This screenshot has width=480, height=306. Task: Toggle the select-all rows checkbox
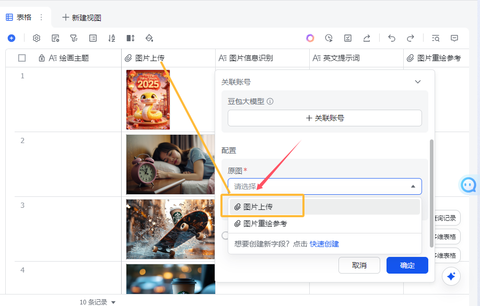click(x=22, y=58)
